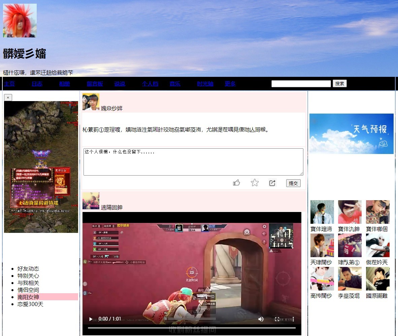Open the 日志 nav link
This screenshot has width=398, height=336.
tap(37, 84)
